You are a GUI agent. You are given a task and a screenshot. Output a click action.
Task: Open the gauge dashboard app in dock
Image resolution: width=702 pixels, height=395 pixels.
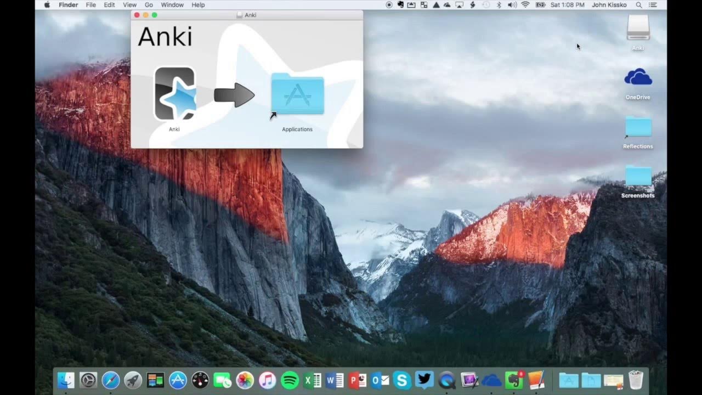click(x=200, y=380)
